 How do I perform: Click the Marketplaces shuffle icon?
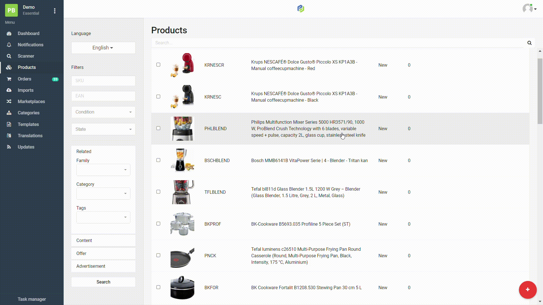click(x=9, y=102)
